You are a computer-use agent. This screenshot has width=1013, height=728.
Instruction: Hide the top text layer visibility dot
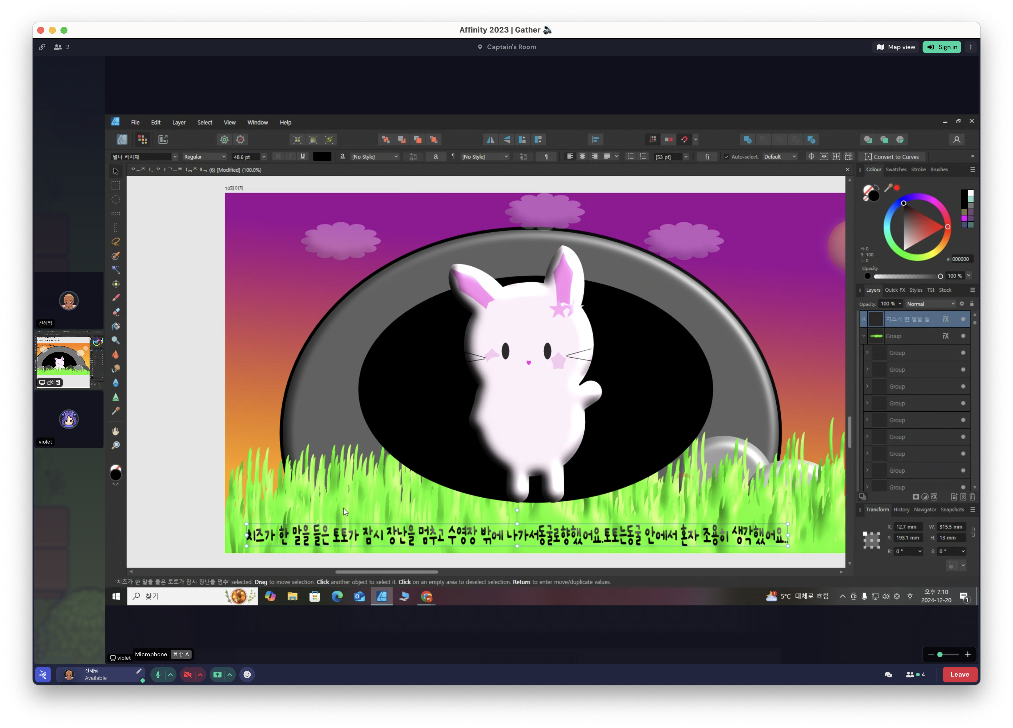pyautogui.click(x=963, y=319)
